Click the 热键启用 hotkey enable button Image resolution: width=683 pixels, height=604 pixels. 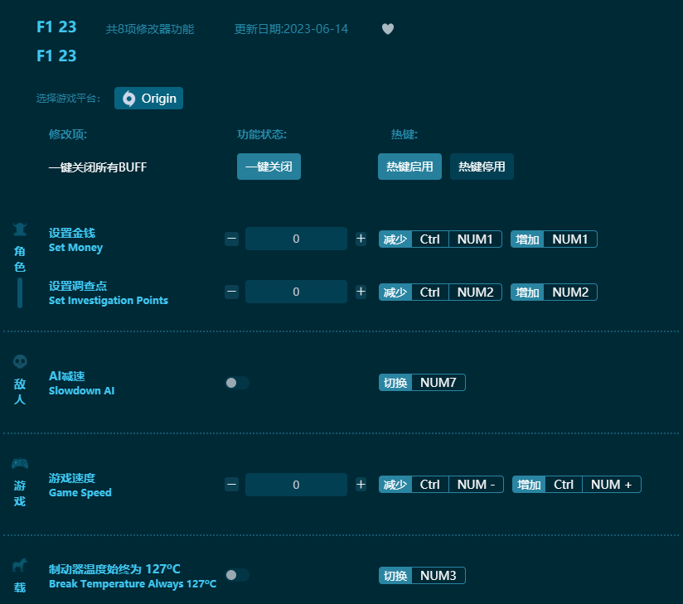coord(409,167)
